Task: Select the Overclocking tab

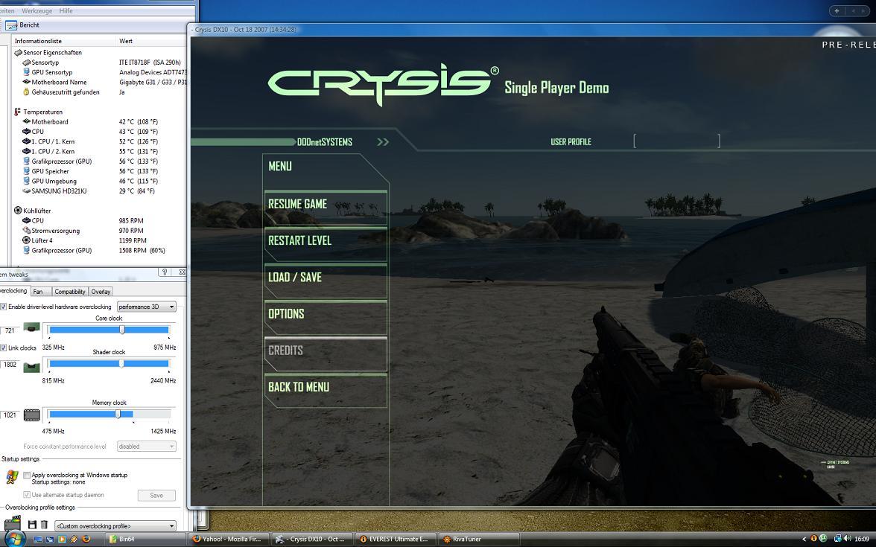Action: click(13, 290)
